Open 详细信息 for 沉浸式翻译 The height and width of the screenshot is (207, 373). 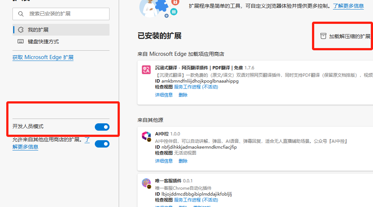pos(164,95)
